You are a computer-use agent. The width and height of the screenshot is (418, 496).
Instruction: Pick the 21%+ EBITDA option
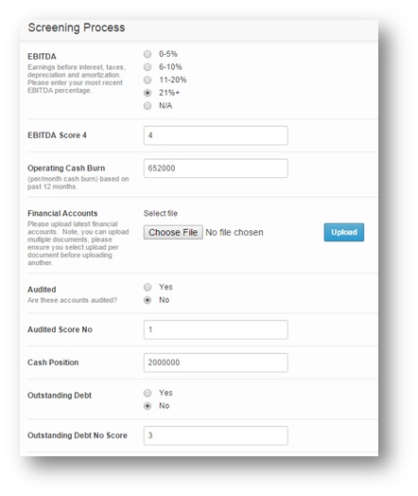(x=148, y=93)
